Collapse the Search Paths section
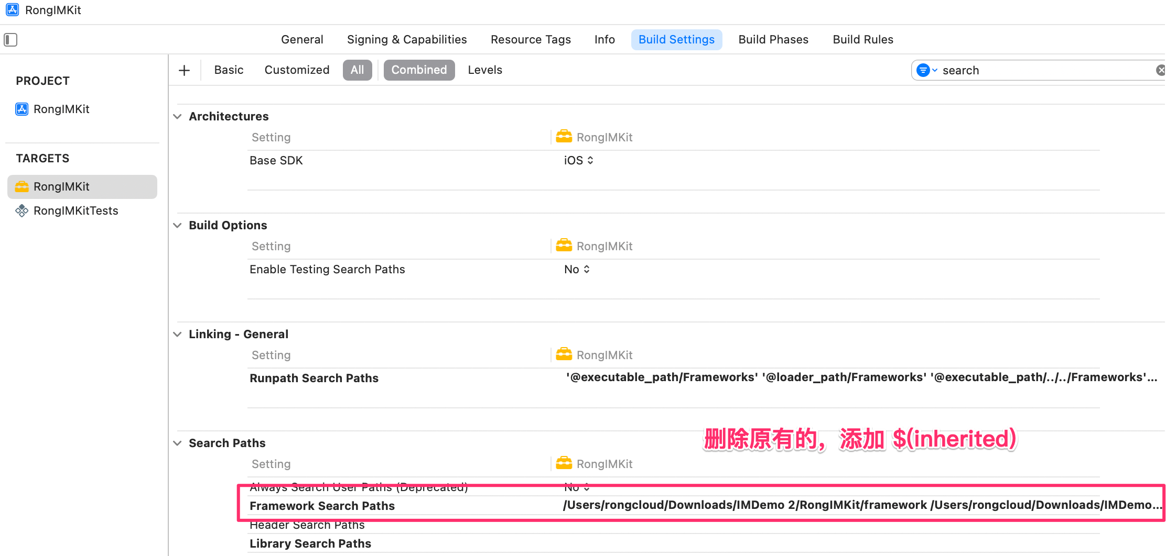The width and height of the screenshot is (1166, 556). [x=178, y=443]
